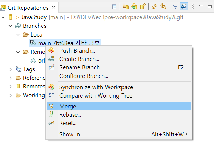Click Create new Git repository icon
Image resolution: width=214 pixels, height=151 pixels.
point(143,6)
